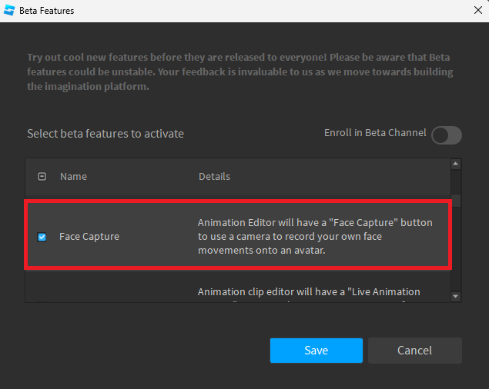Viewport: 489px width, 389px height.
Task: Click the intro paragraph about beta features
Action: 239,72
